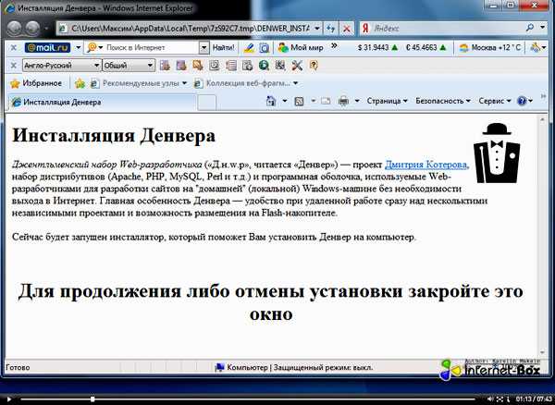This screenshot has height=405, width=555.
Task: Click the magnifier search icon
Action: pyautogui.click(x=530, y=28)
